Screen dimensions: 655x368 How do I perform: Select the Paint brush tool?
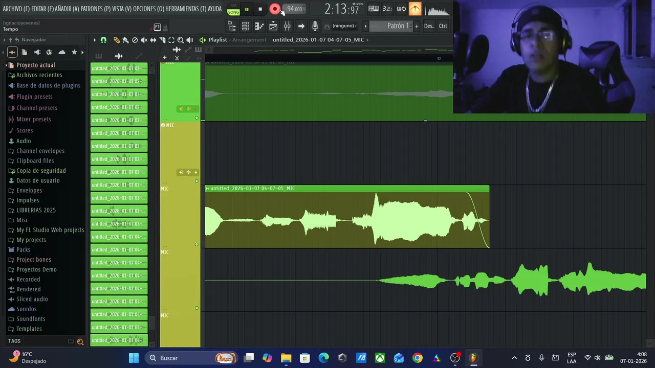click(125, 40)
